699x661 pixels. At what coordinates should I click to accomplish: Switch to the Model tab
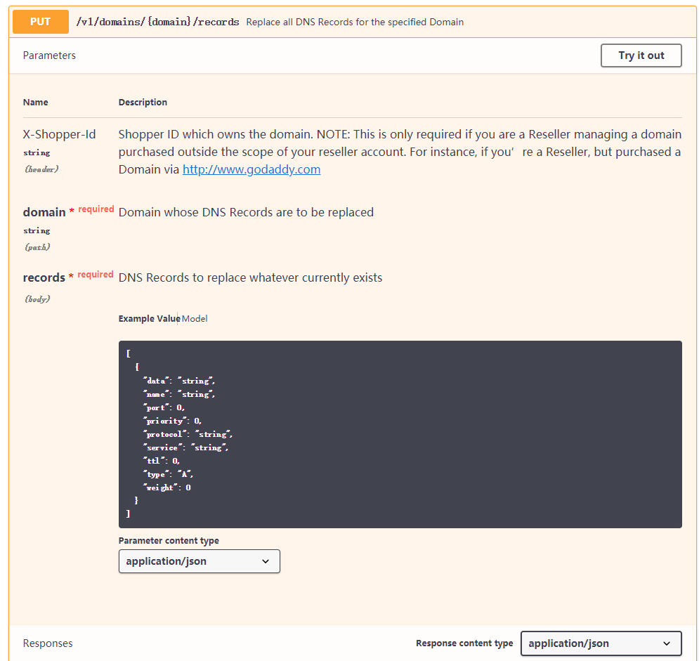[x=195, y=319]
